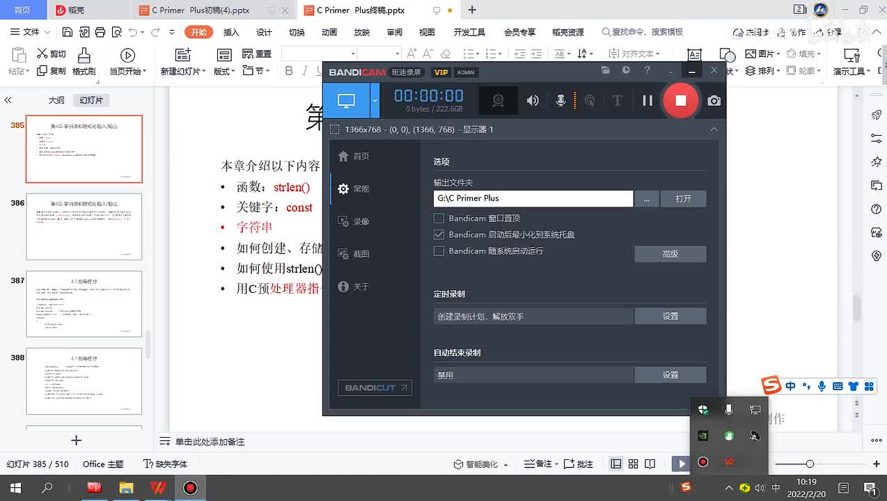Switch to the 插入 ribbon tab
This screenshot has width=887, height=501.
(x=231, y=32)
